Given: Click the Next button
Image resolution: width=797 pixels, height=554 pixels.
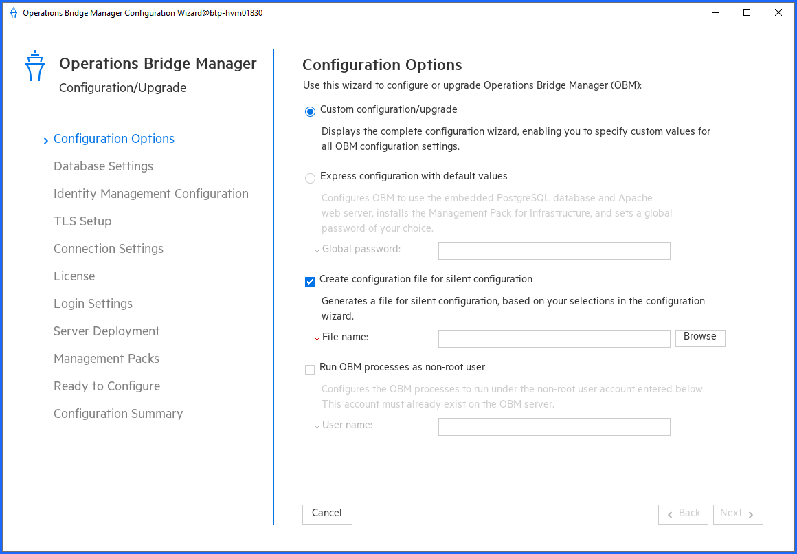Looking at the screenshot, I should tap(738, 514).
